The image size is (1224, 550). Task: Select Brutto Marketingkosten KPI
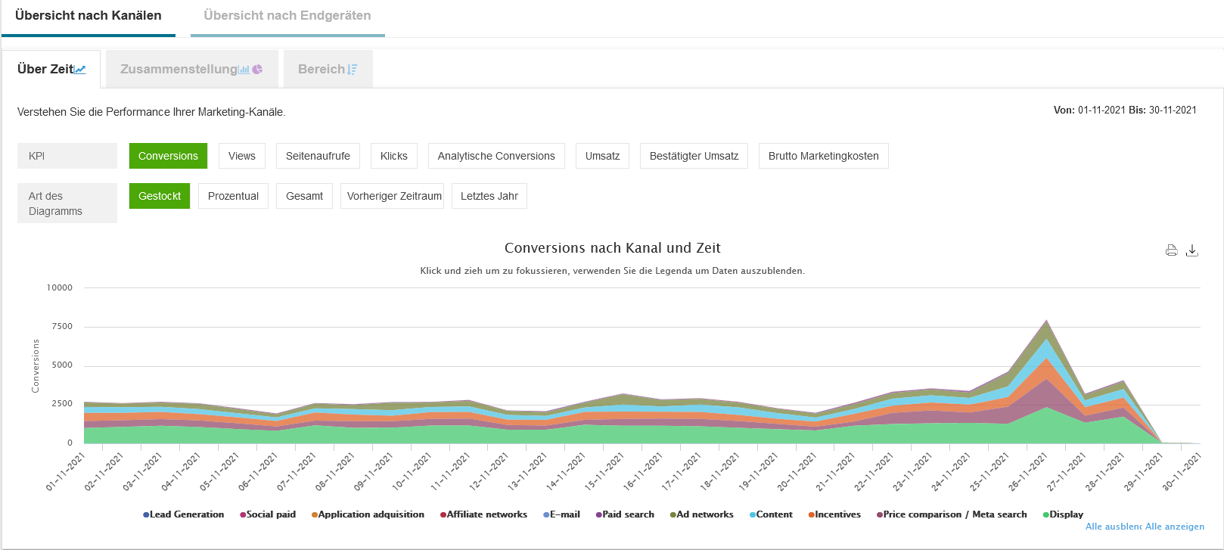coord(823,156)
